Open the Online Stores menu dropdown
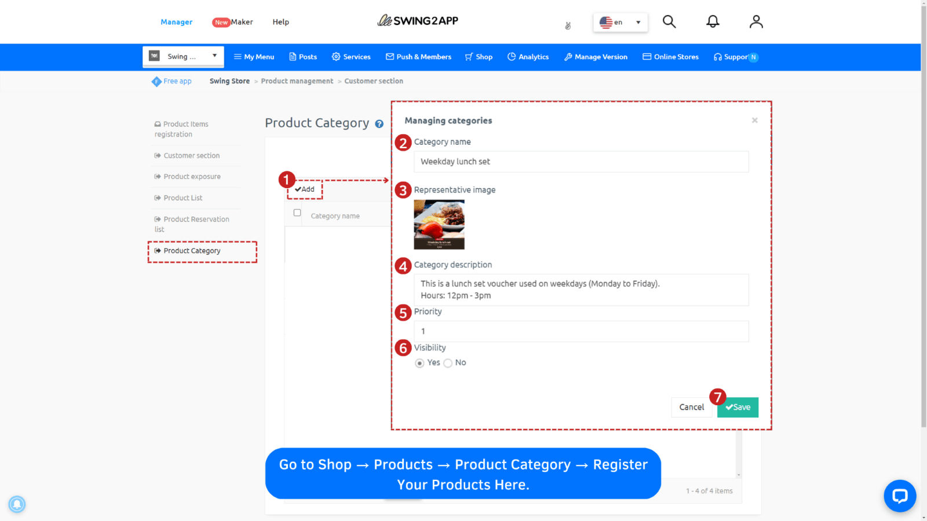Viewport: 927px width, 521px height. pyautogui.click(x=670, y=57)
